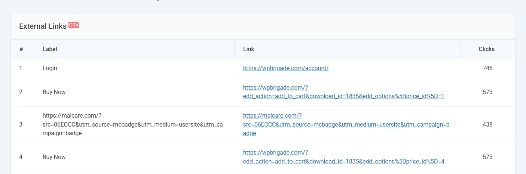Select the Login label cell

[50, 68]
